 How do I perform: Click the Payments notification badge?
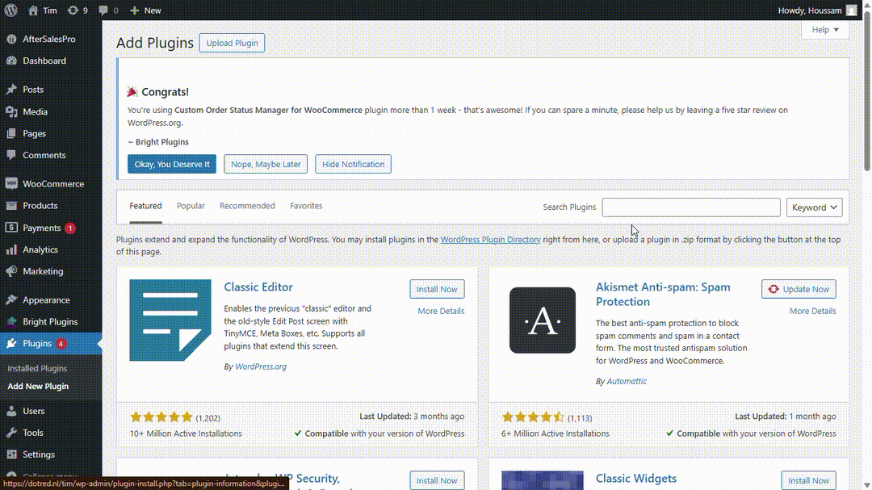(70, 228)
